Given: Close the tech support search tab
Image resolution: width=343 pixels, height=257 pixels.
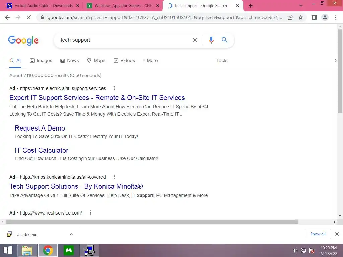Looking at the screenshot, I should [238, 6].
